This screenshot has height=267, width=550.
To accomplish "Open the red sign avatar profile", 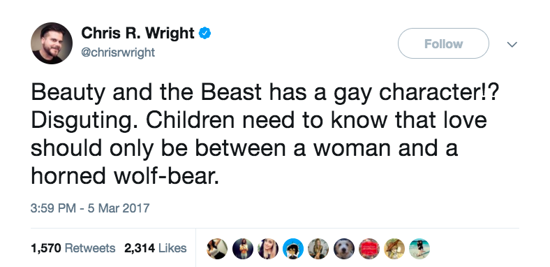I will (369, 249).
